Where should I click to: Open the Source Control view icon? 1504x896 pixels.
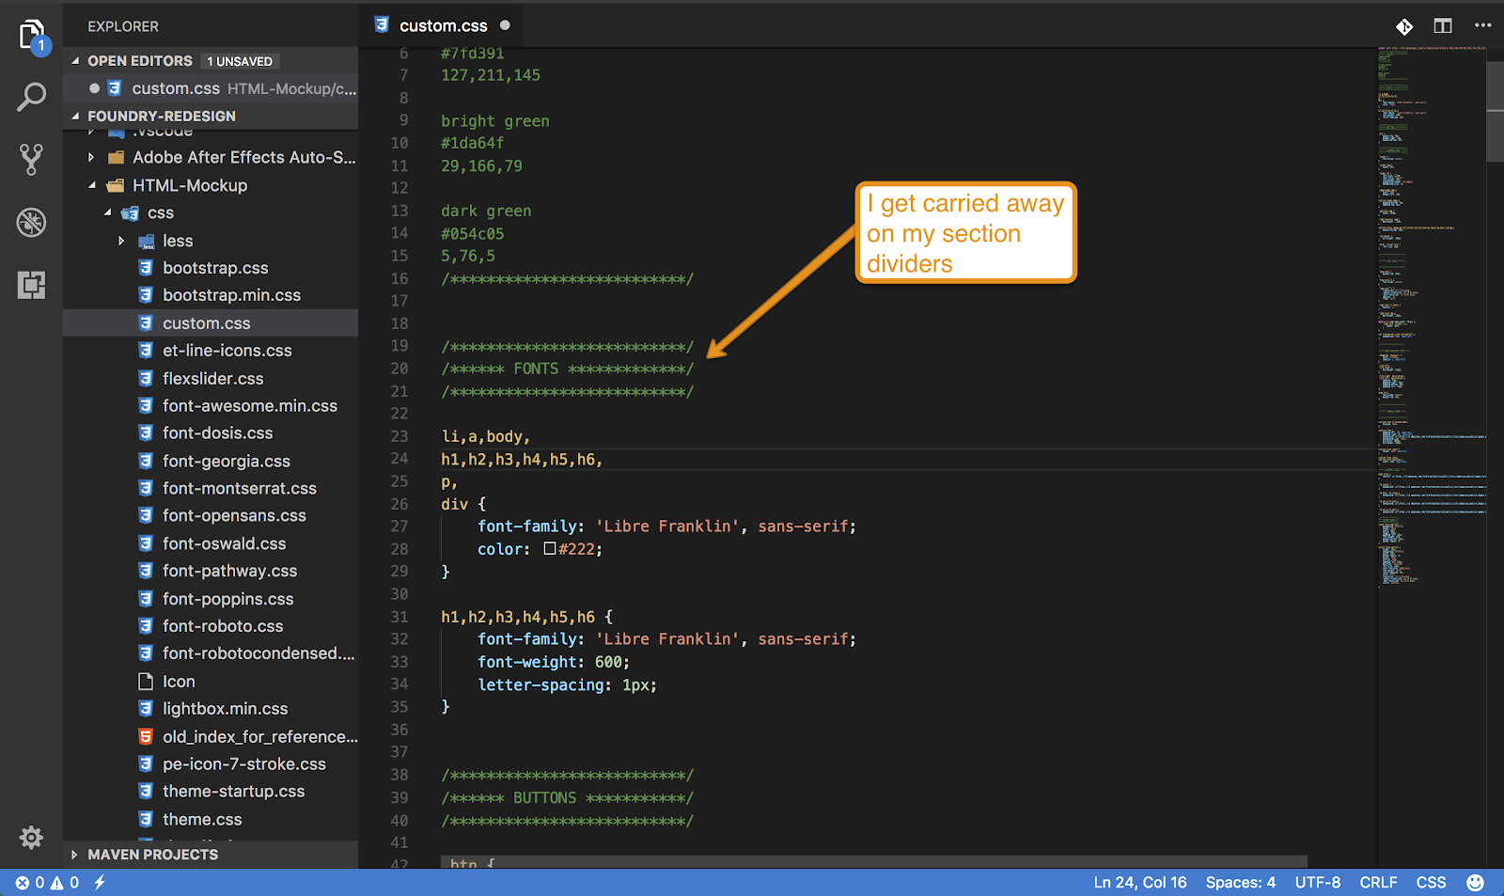click(31, 159)
